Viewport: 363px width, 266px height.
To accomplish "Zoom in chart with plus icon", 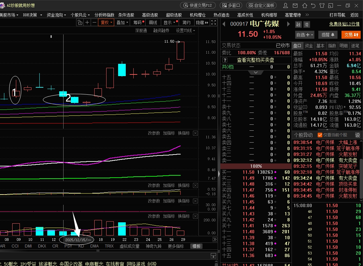I will [x=87, y=22].
